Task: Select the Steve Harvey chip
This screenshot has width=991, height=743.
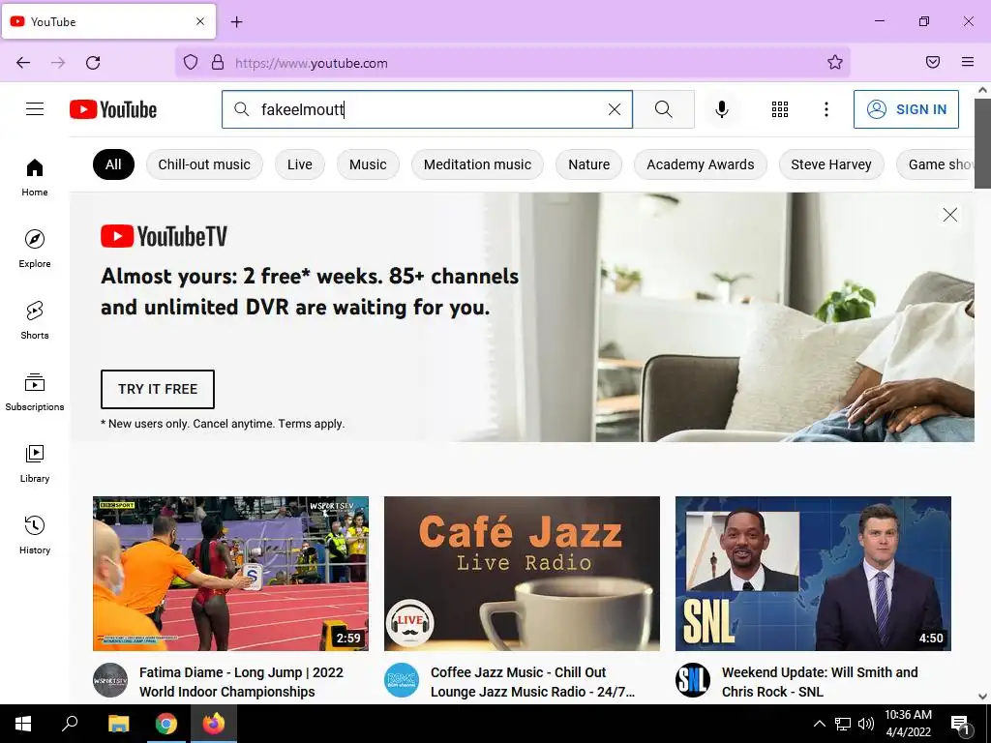Action: (x=831, y=164)
